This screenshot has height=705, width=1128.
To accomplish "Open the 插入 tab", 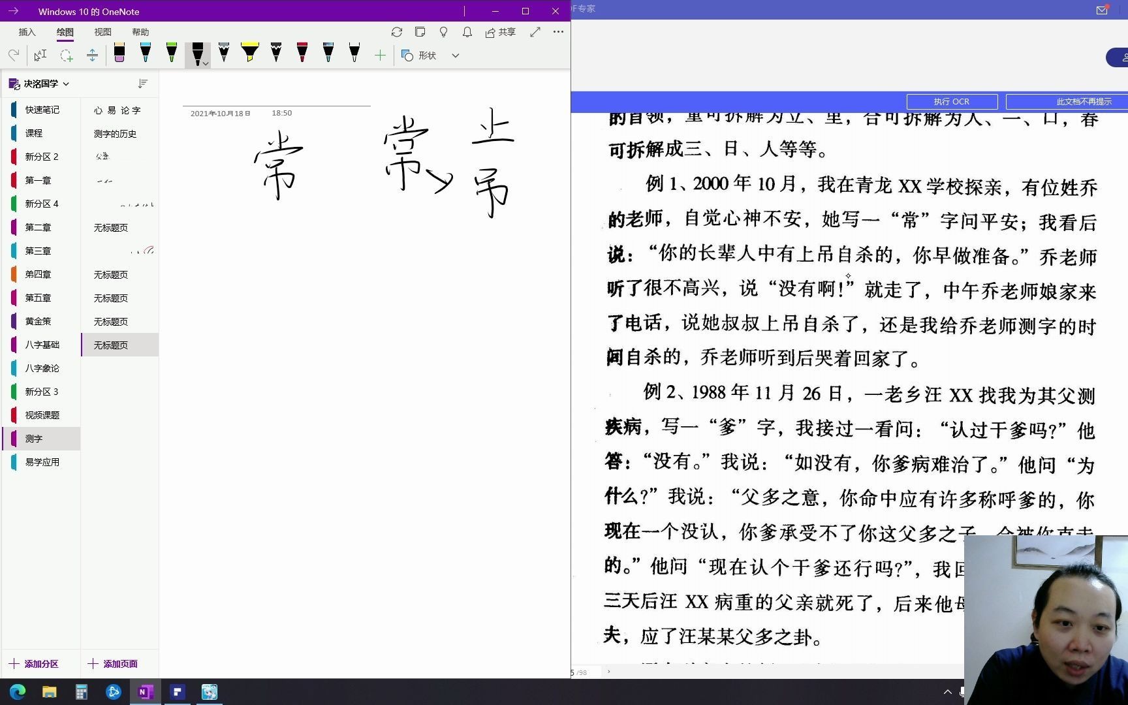I will (x=27, y=32).
